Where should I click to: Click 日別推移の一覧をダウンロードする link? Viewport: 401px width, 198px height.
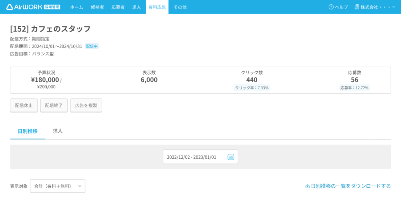click(x=348, y=186)
